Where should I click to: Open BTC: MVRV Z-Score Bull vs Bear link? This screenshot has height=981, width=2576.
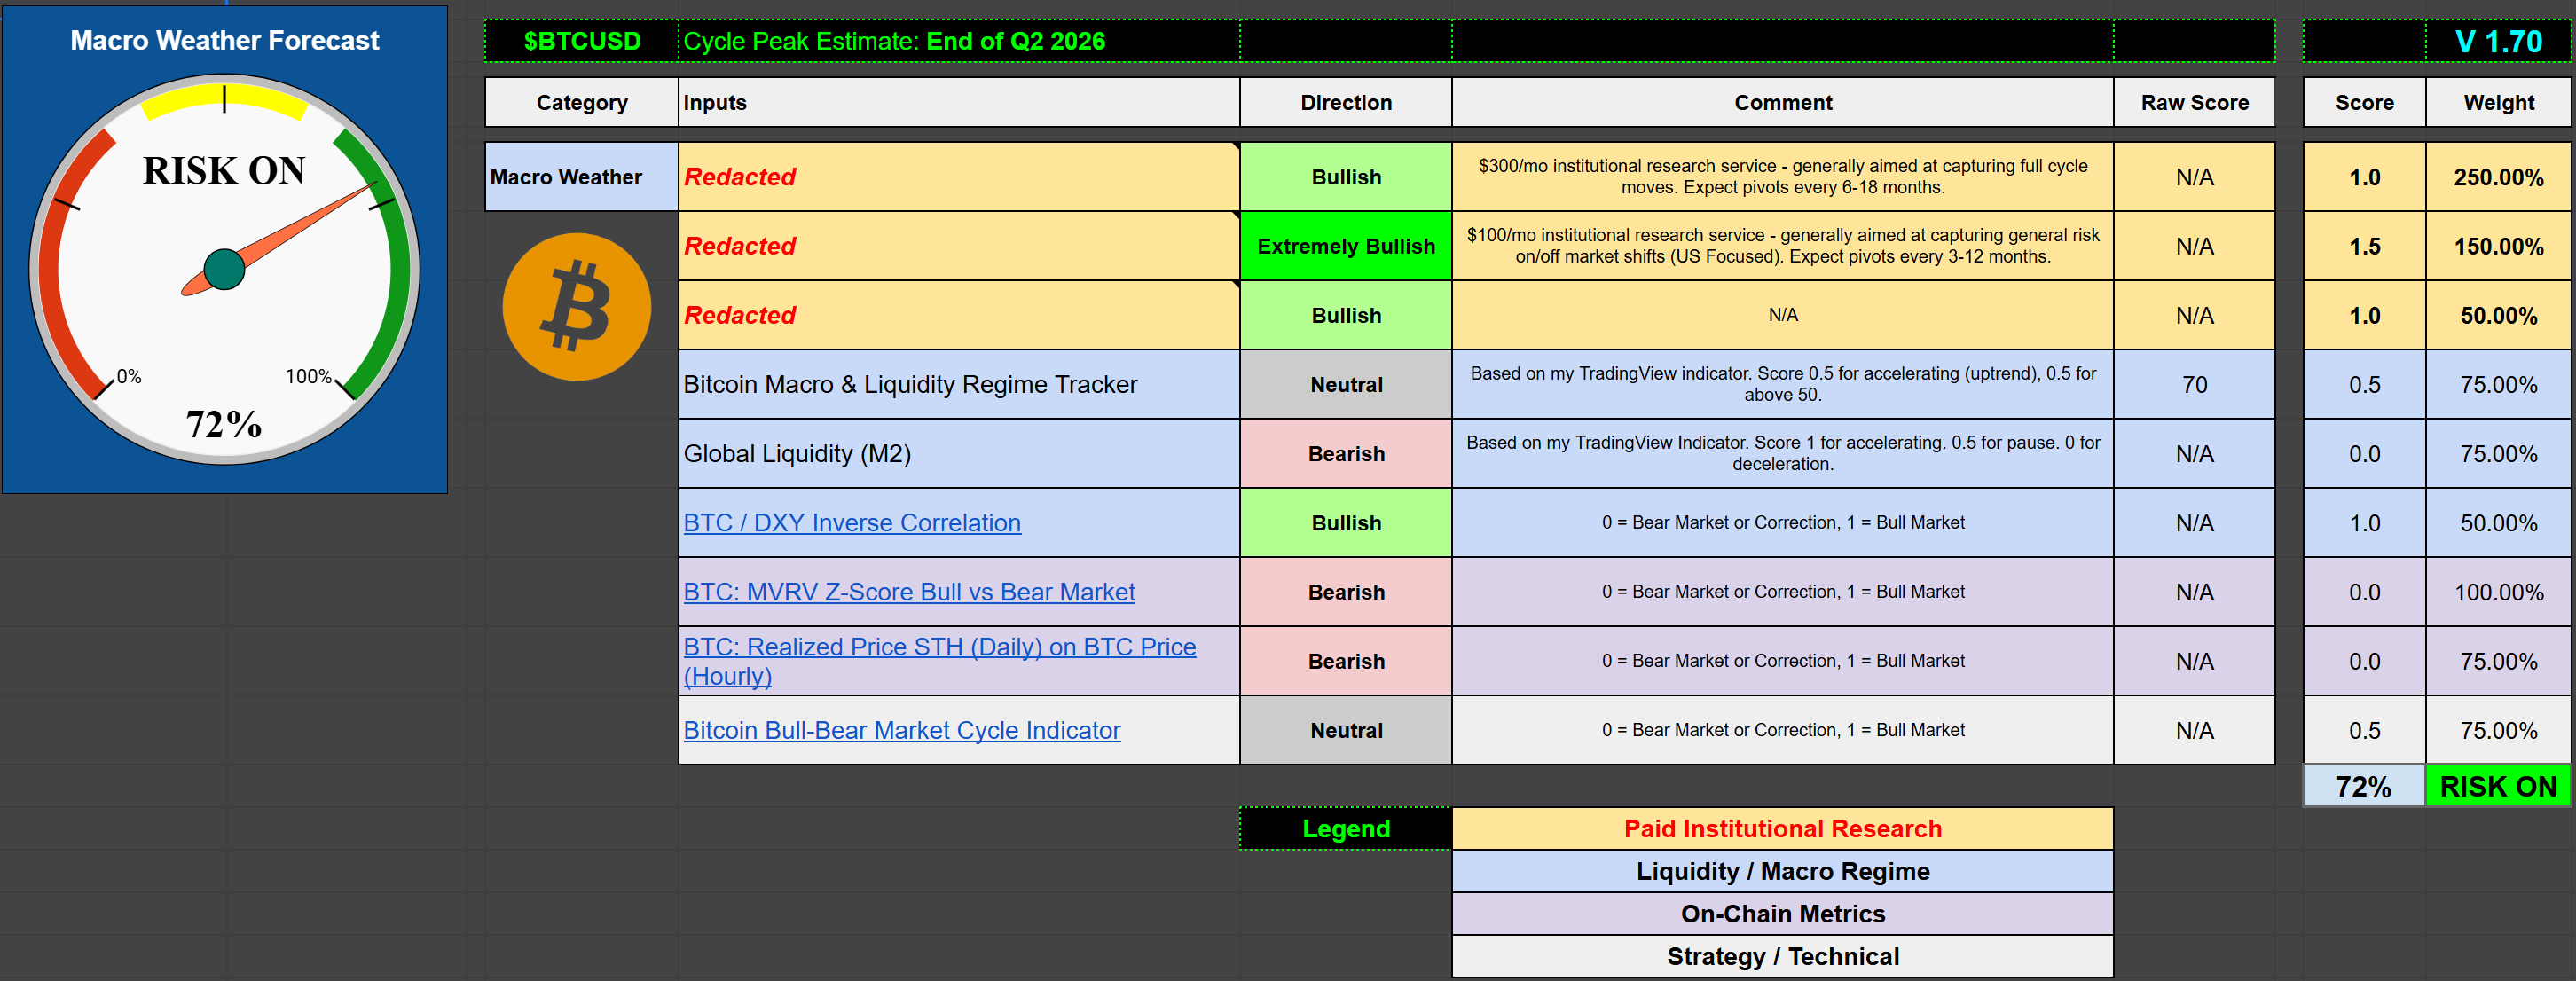tap(908, 592)
